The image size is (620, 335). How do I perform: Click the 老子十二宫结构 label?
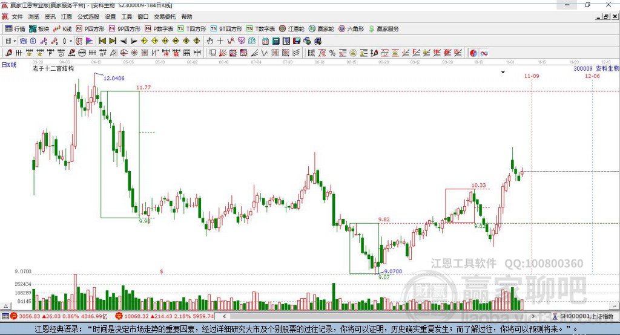[53, 68]
